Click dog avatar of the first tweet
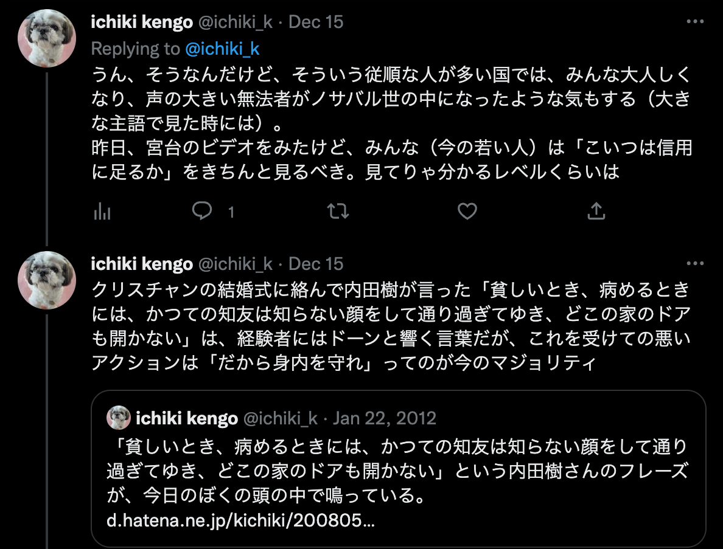 [x=47, y=38]
